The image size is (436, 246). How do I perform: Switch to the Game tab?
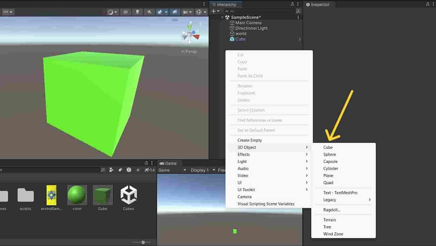[170, 163]
